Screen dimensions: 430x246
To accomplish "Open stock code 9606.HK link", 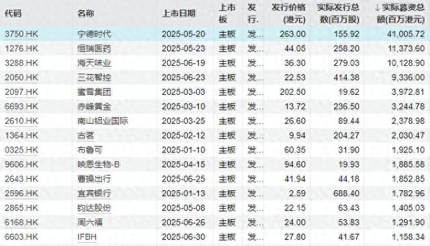I will pyautogui.click(x=21, y=165).
